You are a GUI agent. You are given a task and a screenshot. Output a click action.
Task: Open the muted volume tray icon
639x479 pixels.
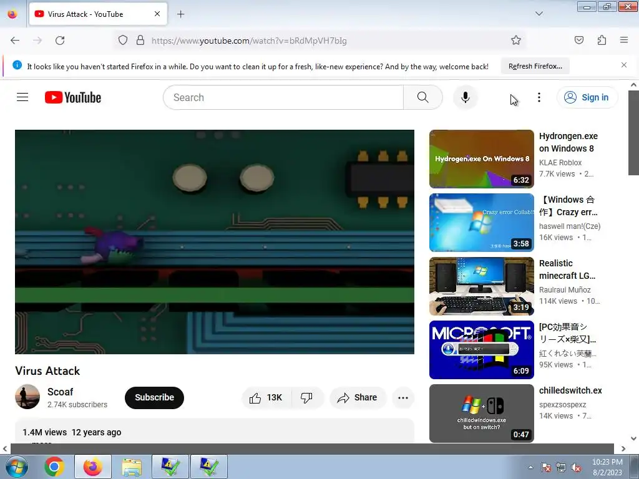coord(576,467)
